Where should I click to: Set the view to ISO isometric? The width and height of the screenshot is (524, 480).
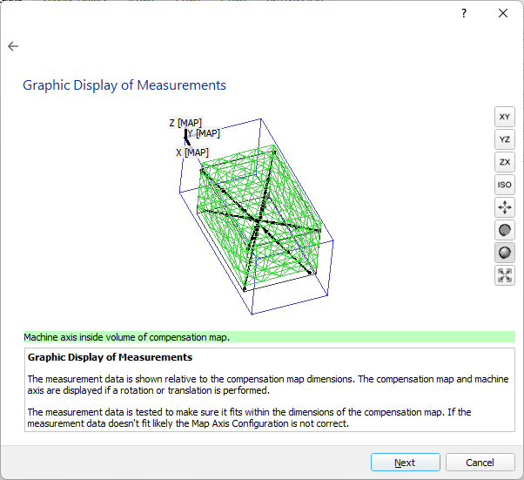(x=505, y=185)
